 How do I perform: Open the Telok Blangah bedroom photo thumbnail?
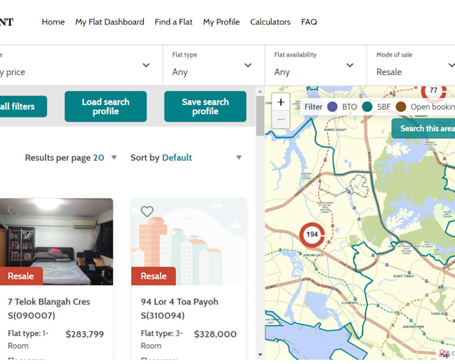tap(56, 242)
